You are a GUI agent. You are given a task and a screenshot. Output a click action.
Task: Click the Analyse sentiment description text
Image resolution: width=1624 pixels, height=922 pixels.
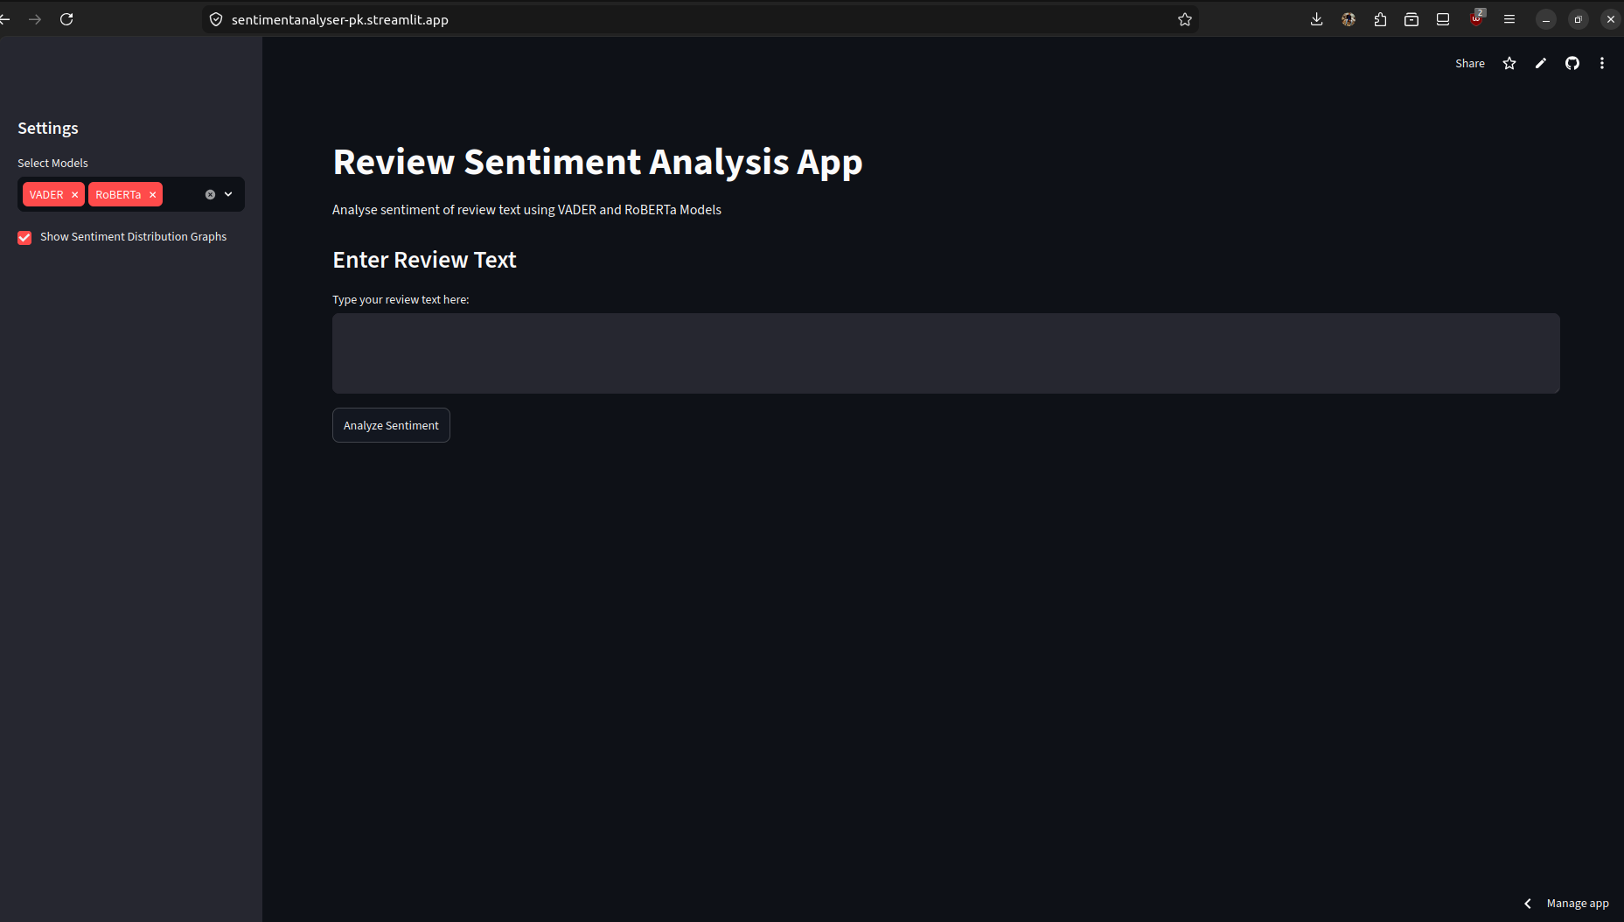(x=526, y=210)
